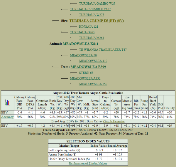Open HINGAIA 121 link
This screenshot has height=167, width=176.
pyautogui.click(x=89, y=27)
